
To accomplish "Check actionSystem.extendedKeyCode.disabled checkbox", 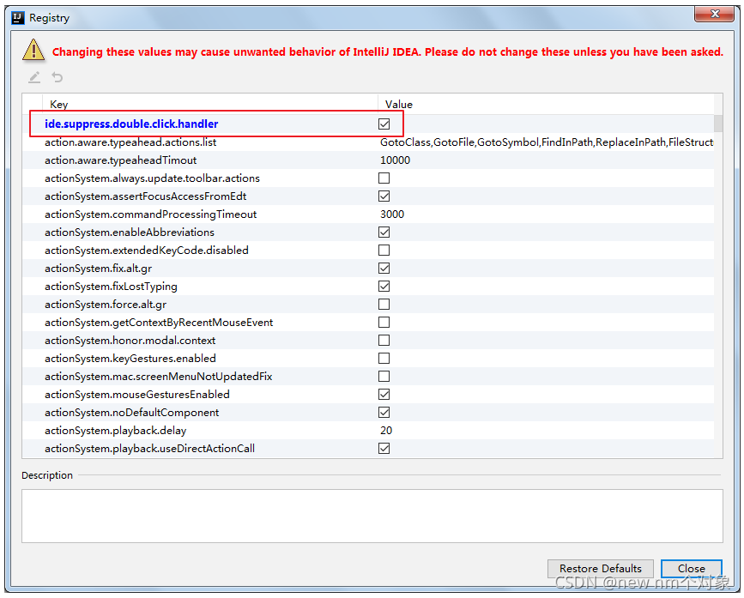I will click(384, 250).
